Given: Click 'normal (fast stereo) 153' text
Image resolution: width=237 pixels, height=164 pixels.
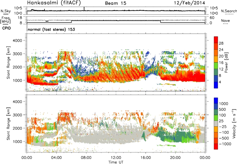Looking at the screenshot, I should point(51,29).
